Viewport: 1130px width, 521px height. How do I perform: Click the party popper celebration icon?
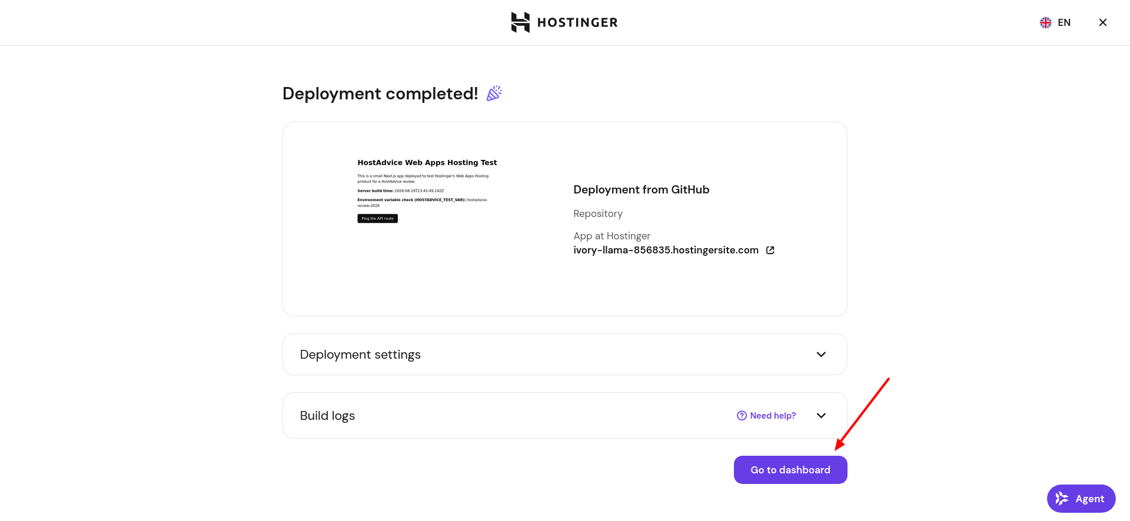point(494,93)
